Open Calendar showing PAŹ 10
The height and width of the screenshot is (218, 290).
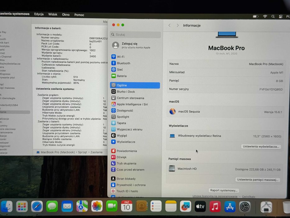click(x=127, y=206)
